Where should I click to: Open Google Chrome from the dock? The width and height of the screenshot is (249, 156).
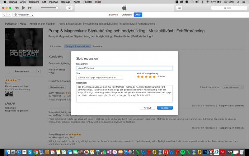[x=35, y=152]
